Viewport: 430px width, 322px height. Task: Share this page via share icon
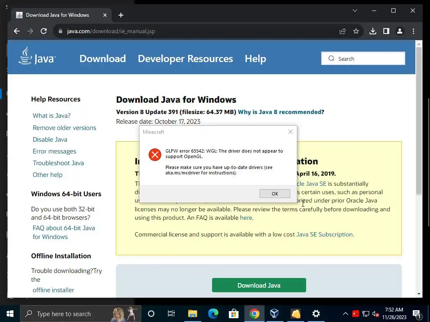[x=343, y=31]
